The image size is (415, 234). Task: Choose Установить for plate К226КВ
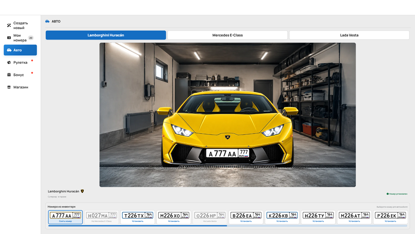[282, 221]
